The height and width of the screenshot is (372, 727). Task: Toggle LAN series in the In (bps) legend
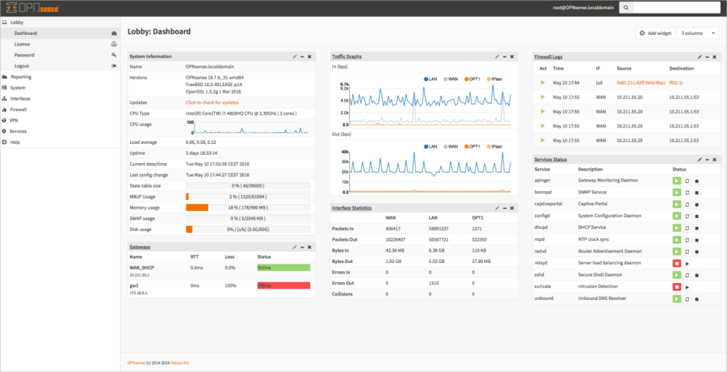(x=430, y=79)
